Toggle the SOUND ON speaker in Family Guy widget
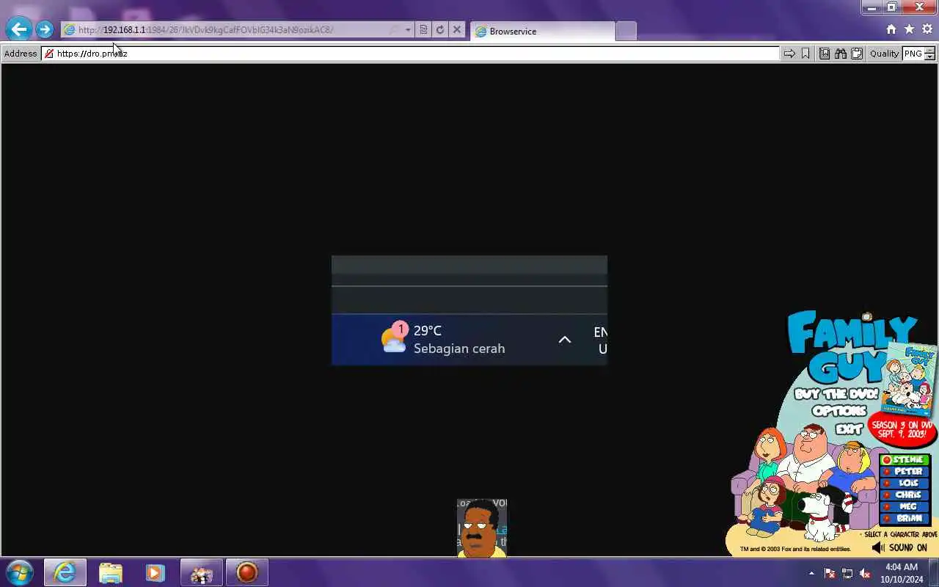The width and height of the screenshot is (939, 587). [x=899, y=547]
